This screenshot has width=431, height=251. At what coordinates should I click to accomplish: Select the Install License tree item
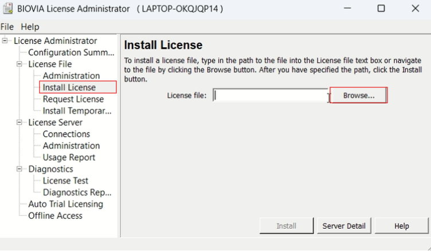69,87
